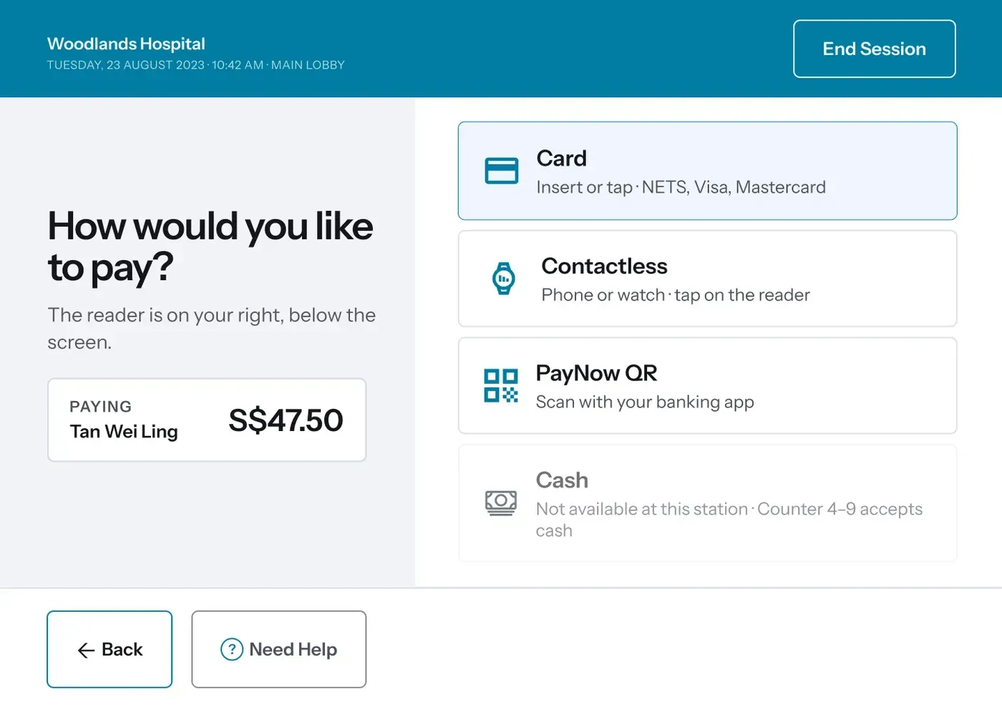Image resolution: width=1002 pixels, height=712 pixels.
Task: Click the S$47.50 amount
Action: coord(286,420)
